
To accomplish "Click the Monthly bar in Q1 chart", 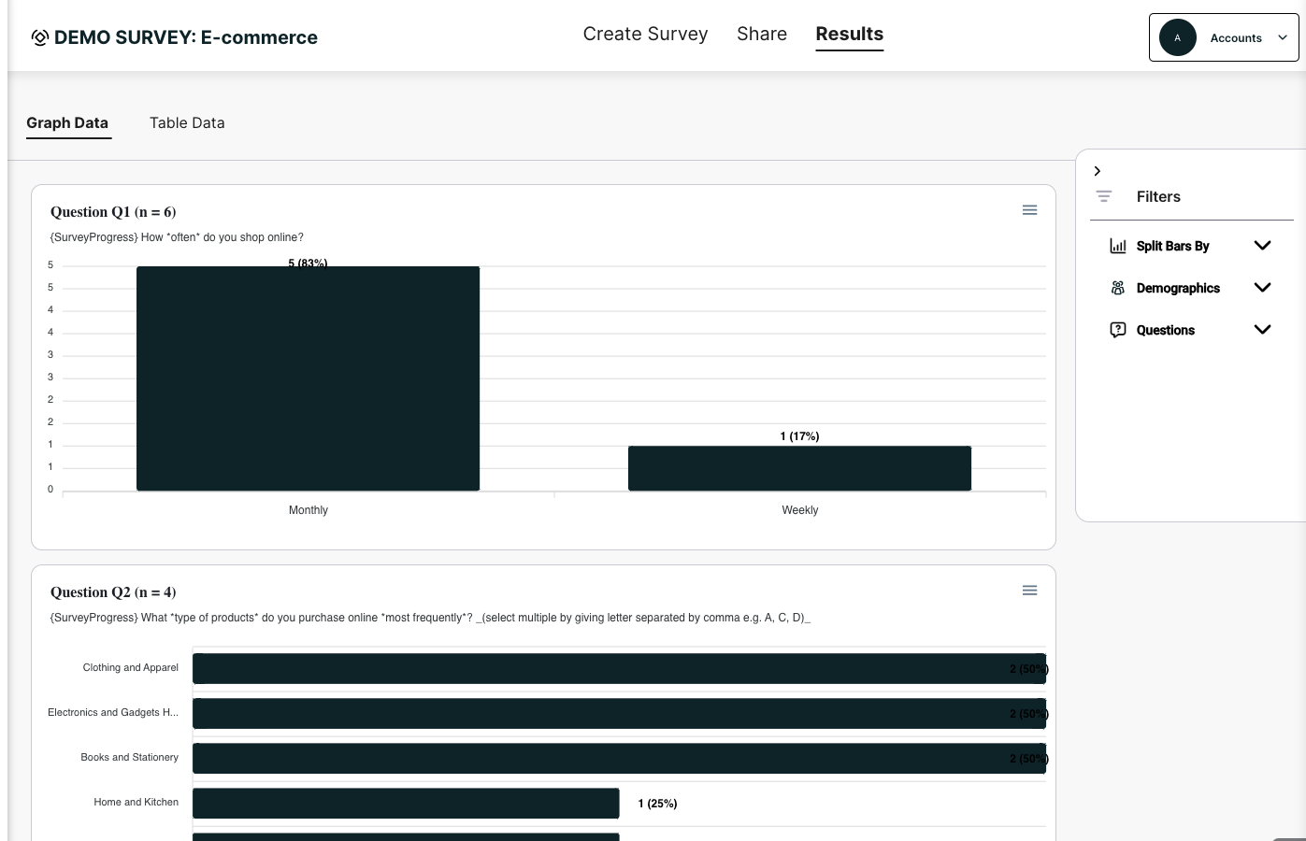I will click(x=308, y=378).
